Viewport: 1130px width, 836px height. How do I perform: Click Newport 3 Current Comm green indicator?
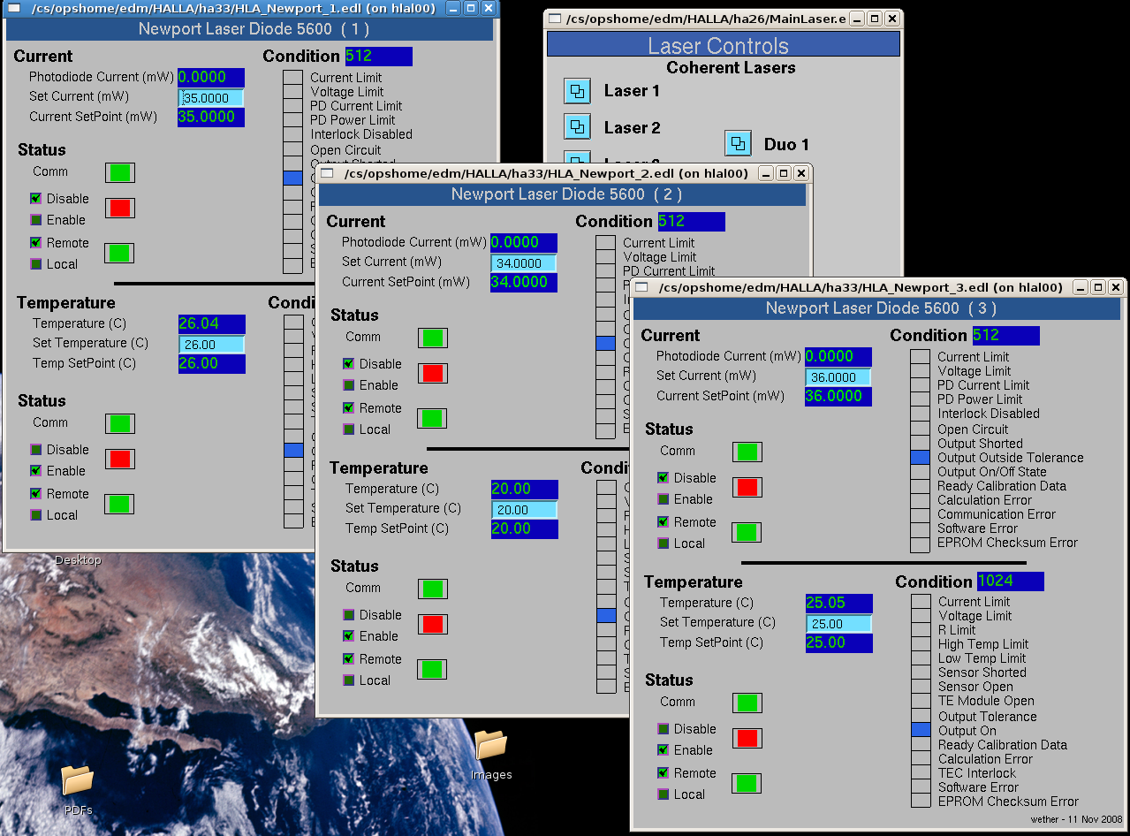[x=747, y=452]
